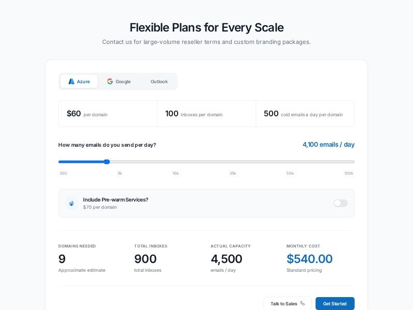Click the 5k mark below the slider
The height and width of the screenshot is (310, 413).
coord(120,173)
